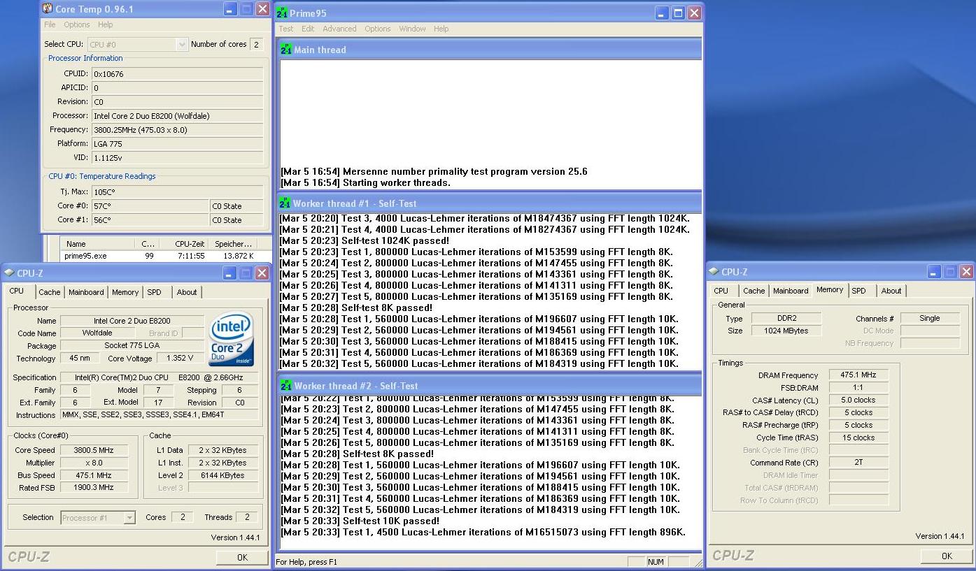The height and width of the screenshot is (571, 976).
Task: Switch to Mainboard tab in right CPU-Z
Action: (791, 291)
